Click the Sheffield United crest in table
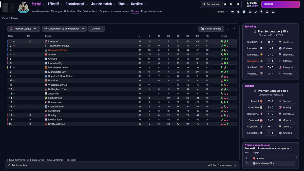 46,124
